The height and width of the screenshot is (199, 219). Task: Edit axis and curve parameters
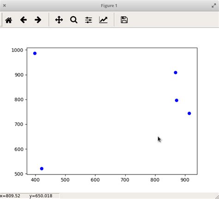coord(103,20)
